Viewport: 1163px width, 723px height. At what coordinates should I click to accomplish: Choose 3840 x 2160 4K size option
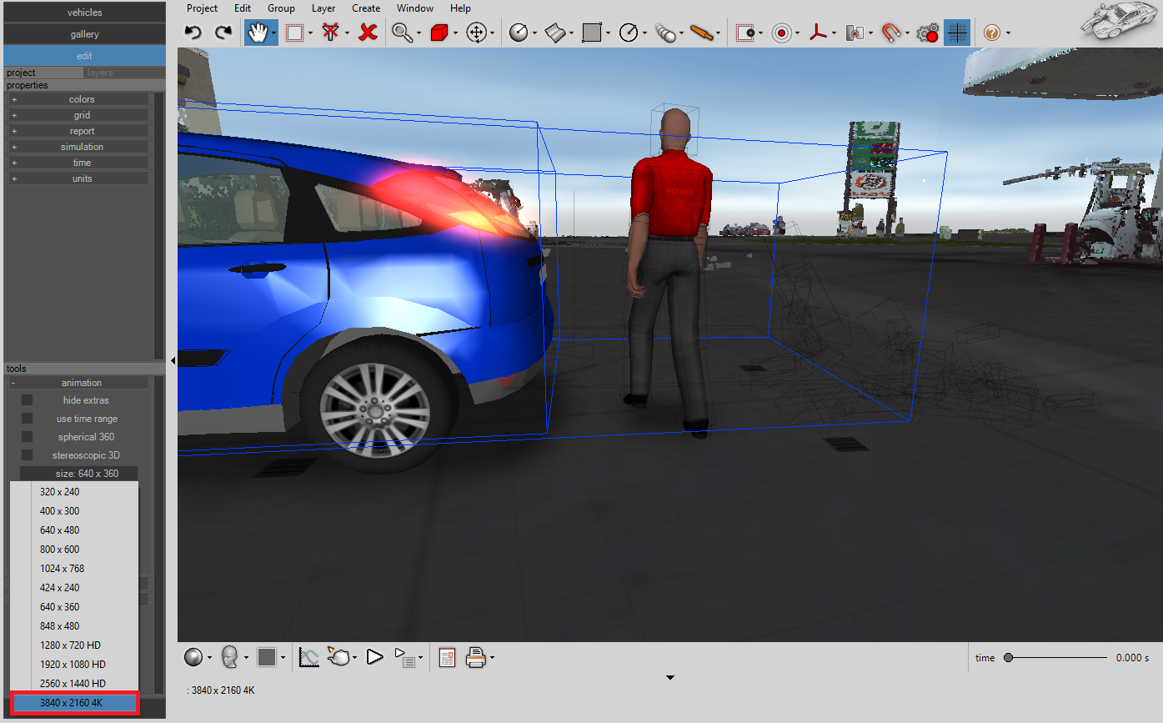point(74,703)
